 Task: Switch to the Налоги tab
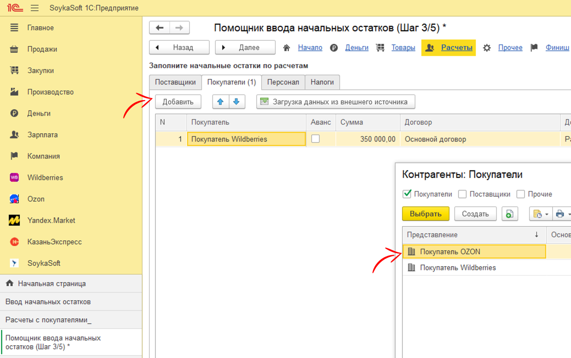click(x=322, y=82)
